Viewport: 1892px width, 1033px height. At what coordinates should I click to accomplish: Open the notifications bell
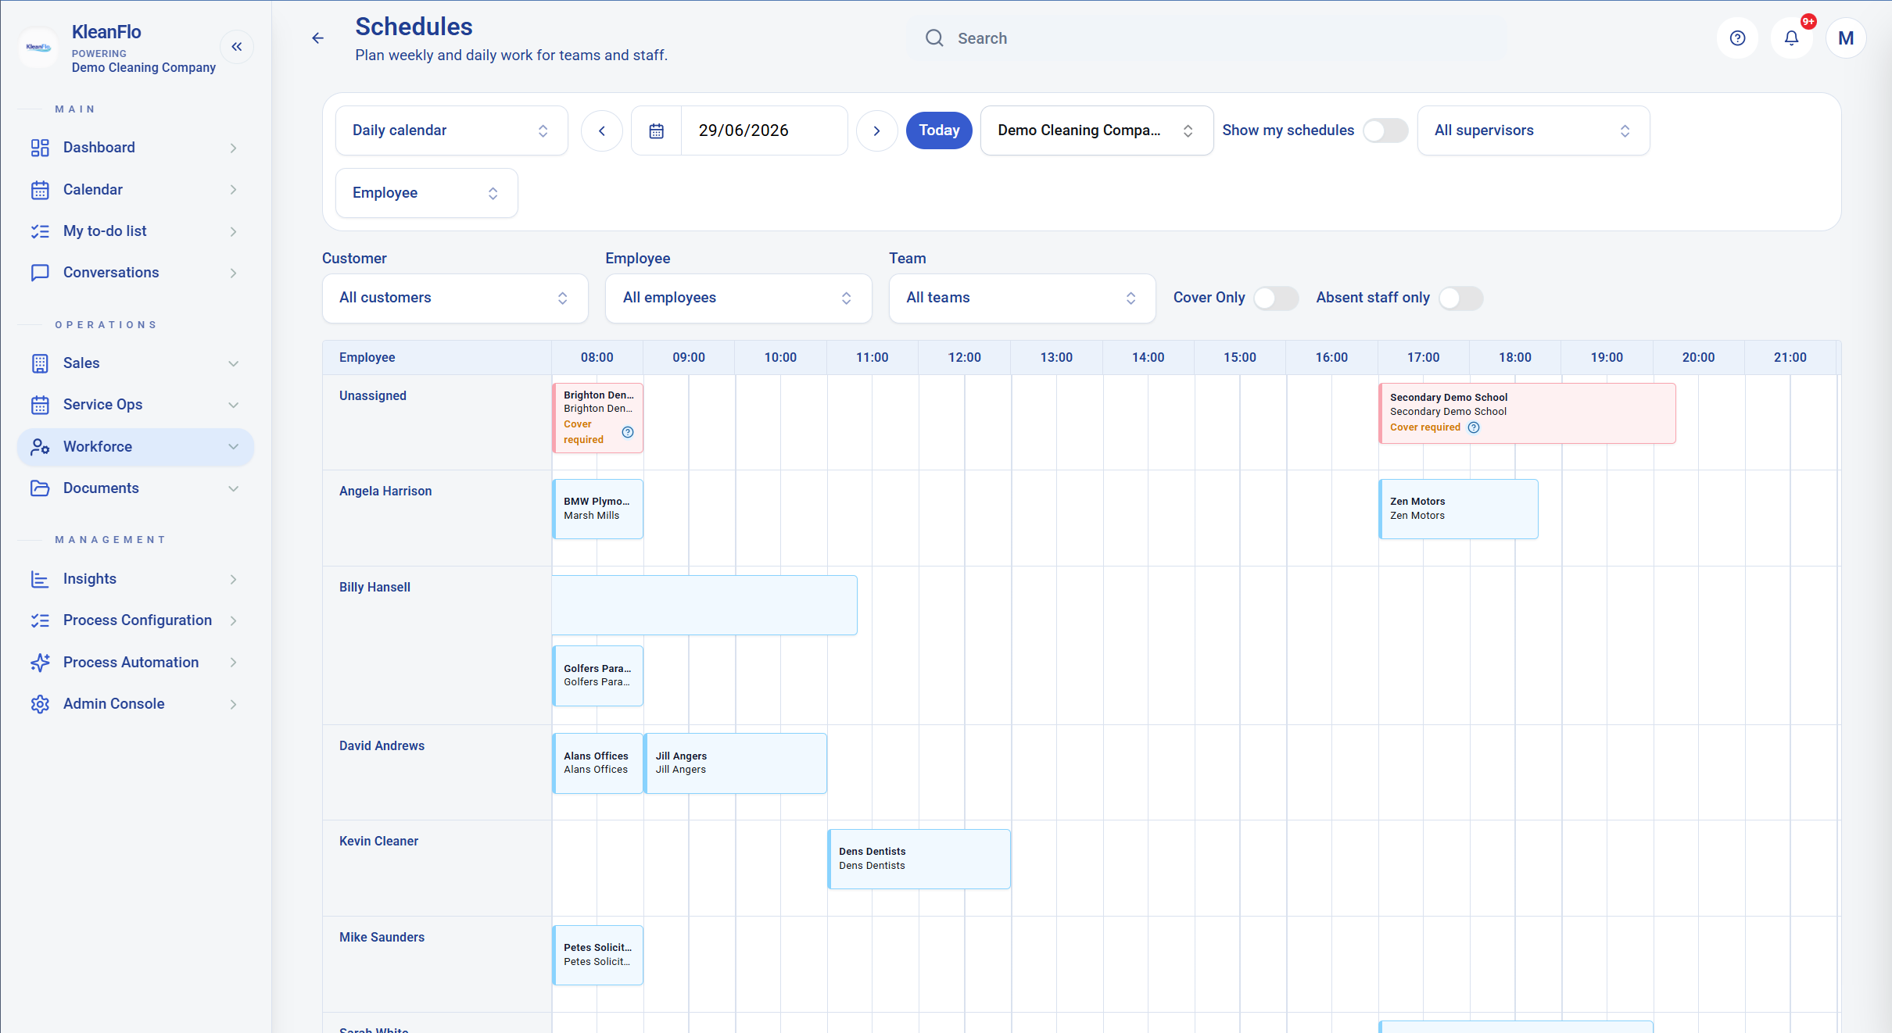[x=1791, y=38]
